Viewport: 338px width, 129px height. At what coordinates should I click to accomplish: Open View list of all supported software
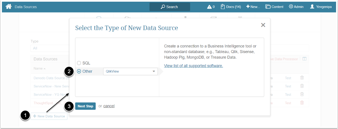193,66
